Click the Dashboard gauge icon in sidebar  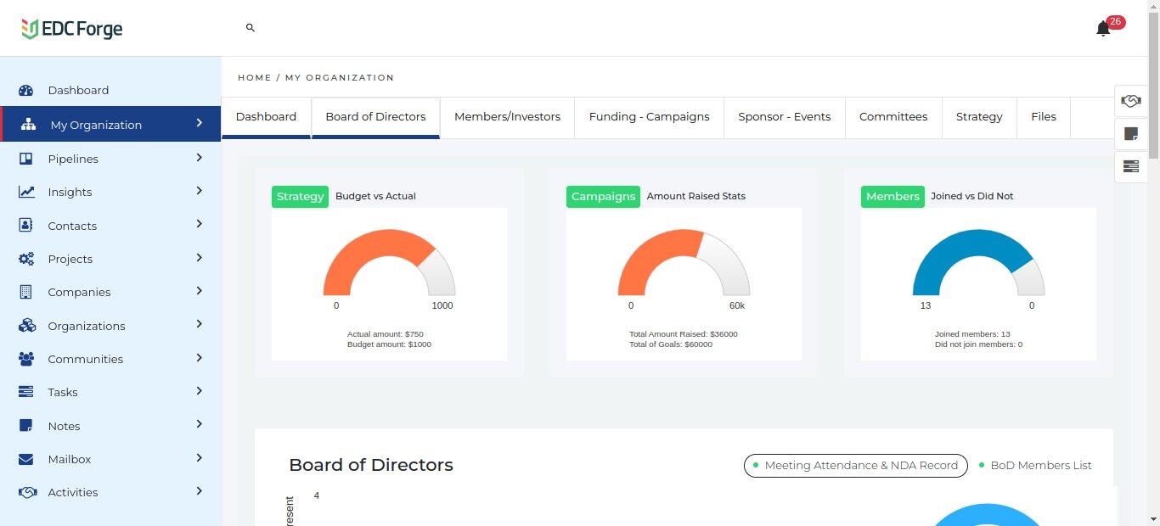[x=26, y=91]
